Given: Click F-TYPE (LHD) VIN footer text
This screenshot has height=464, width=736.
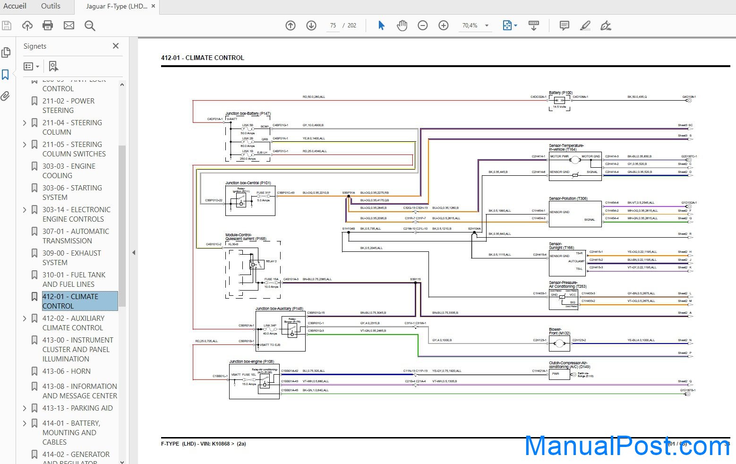Looking at the screenshot, I should (x=204, y=444).
